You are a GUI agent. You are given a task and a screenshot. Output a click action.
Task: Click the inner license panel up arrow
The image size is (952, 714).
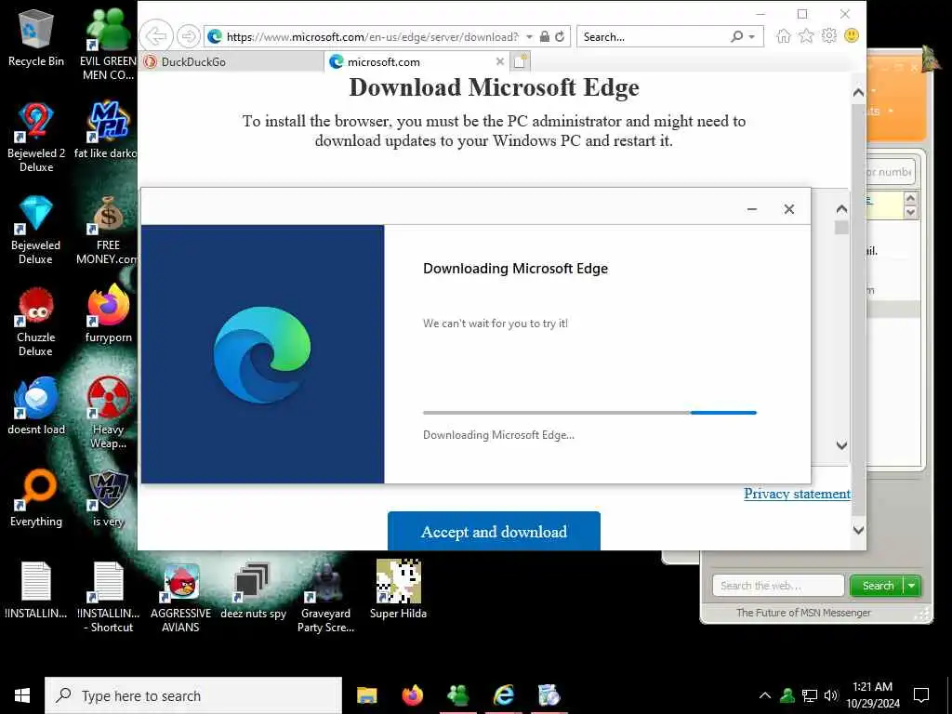click(x=841, y=209)
